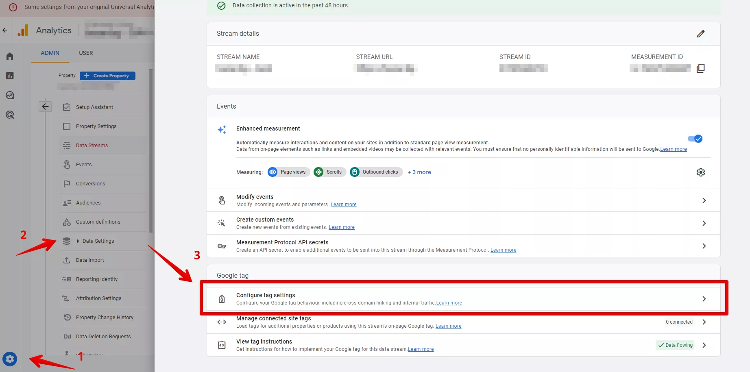Open Learn more for Configure tag settings
This screenshot has height=372, width=750.
(449, 303)
